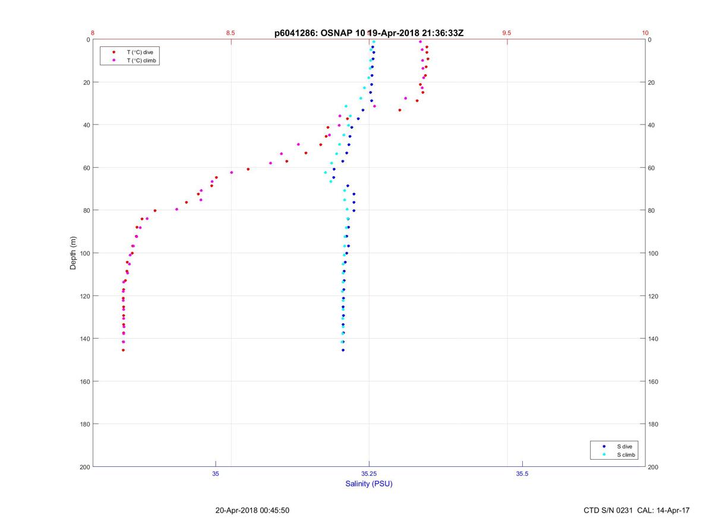Click depth tick 200 on the left axis

click(84, 467)
